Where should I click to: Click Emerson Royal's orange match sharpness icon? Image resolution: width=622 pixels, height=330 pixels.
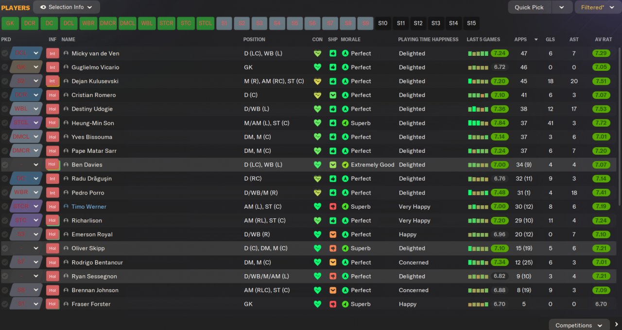coord(333,234)
